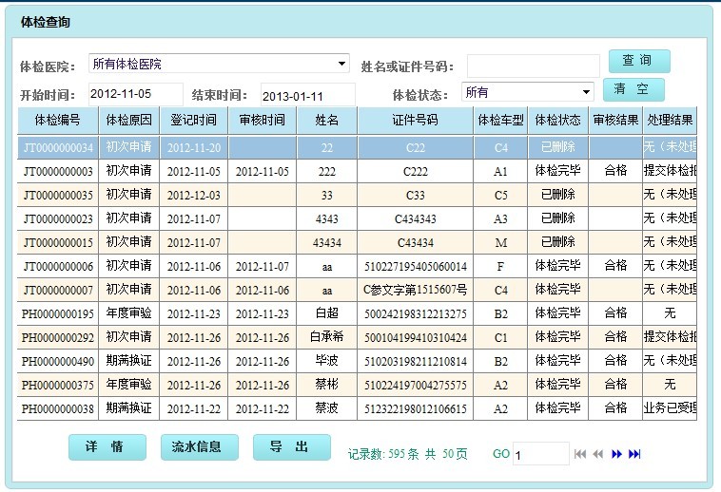This screenshot has height=492, width=721.
Task: Click registration date 2012-12-03
Action: pyautogui.click(x=194, y=195)
